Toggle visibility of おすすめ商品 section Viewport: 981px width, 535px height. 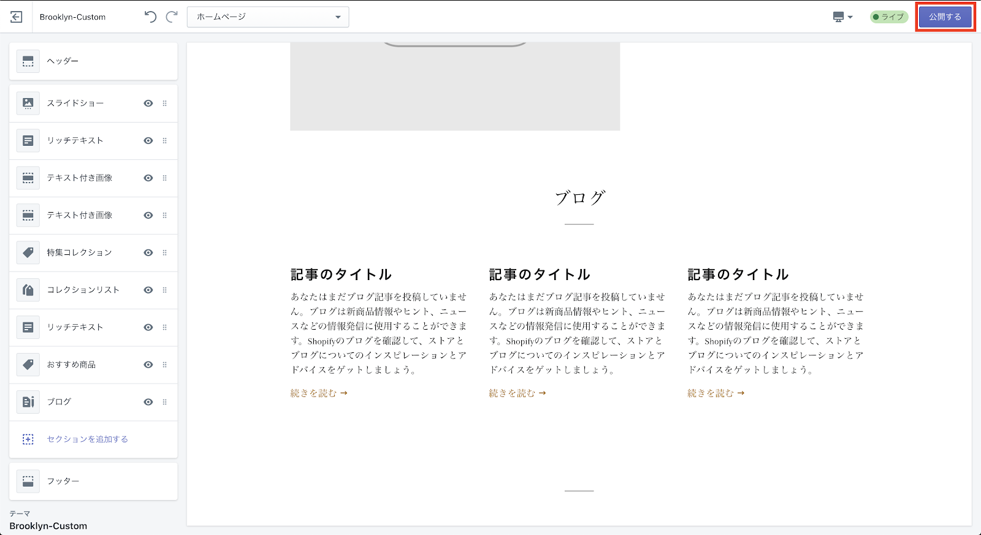[x=148, y=365]
